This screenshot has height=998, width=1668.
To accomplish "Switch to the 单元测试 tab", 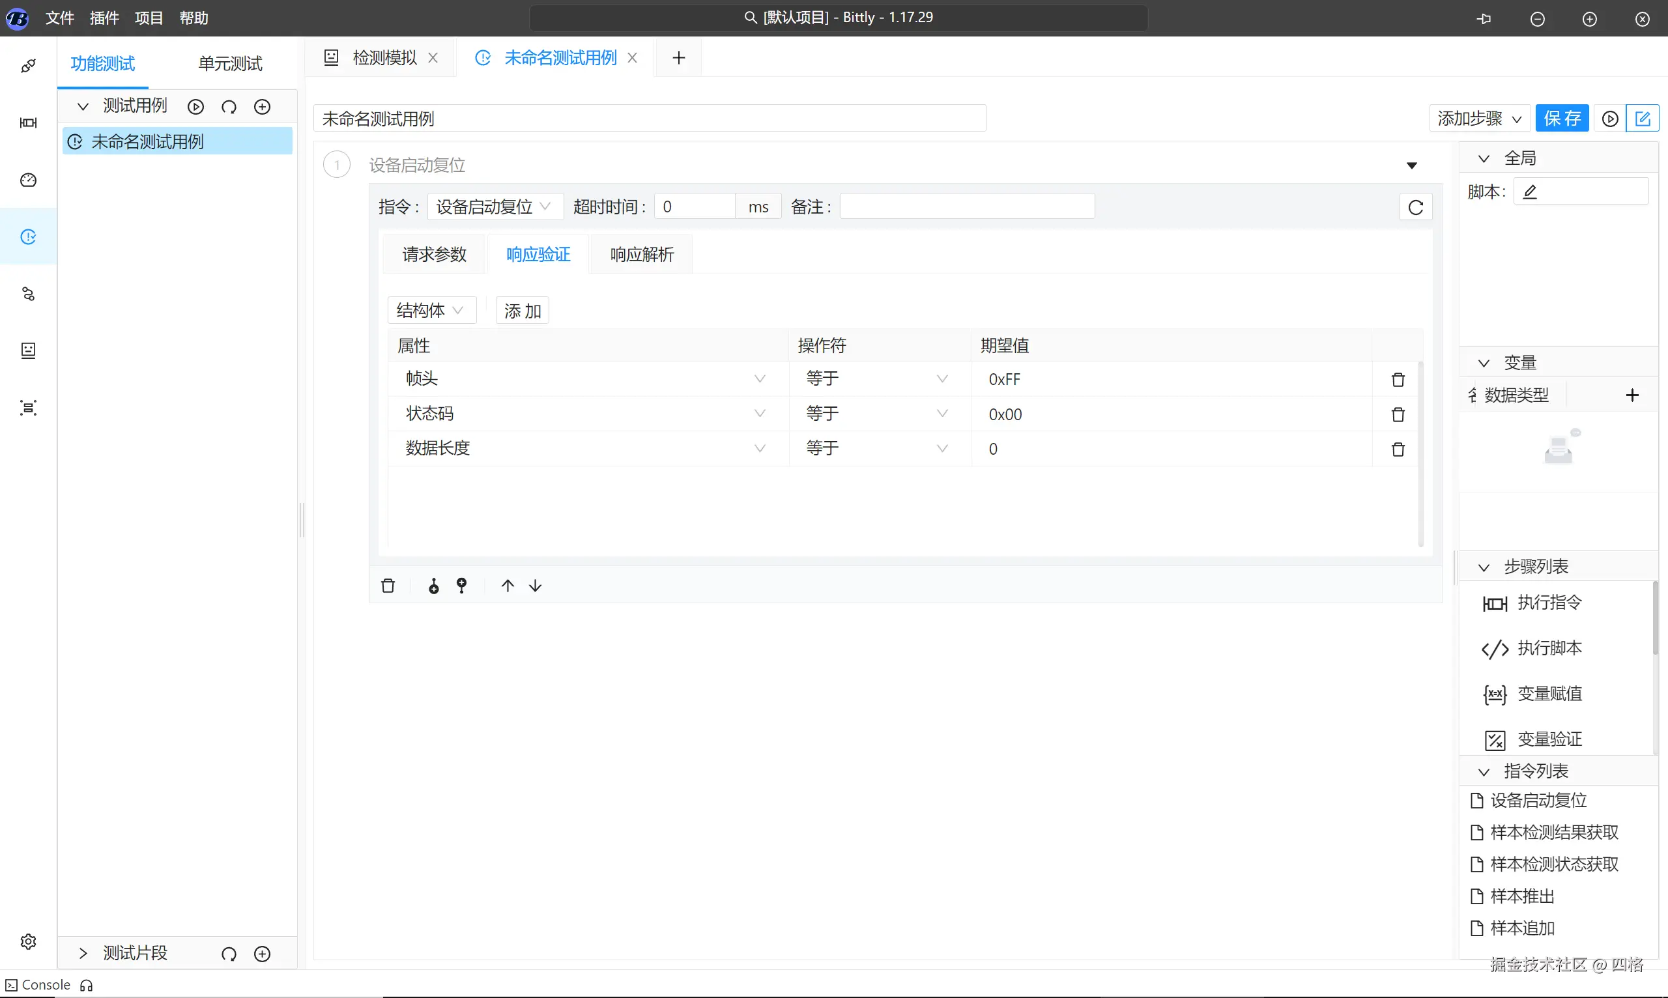I will click(x=230, y=63).
